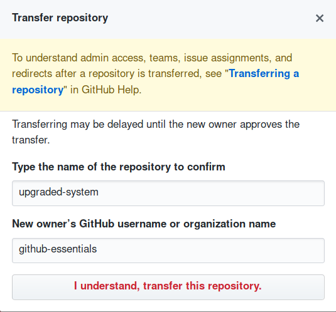Place cursor in the upgraded-system text box
Image resolution: width=336 pixels, height=312 pixels.
click(168, 193)
